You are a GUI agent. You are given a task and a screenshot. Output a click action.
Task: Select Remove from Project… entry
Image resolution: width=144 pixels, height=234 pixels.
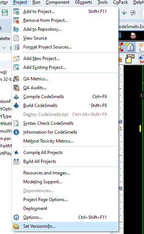tap(65, 20)
